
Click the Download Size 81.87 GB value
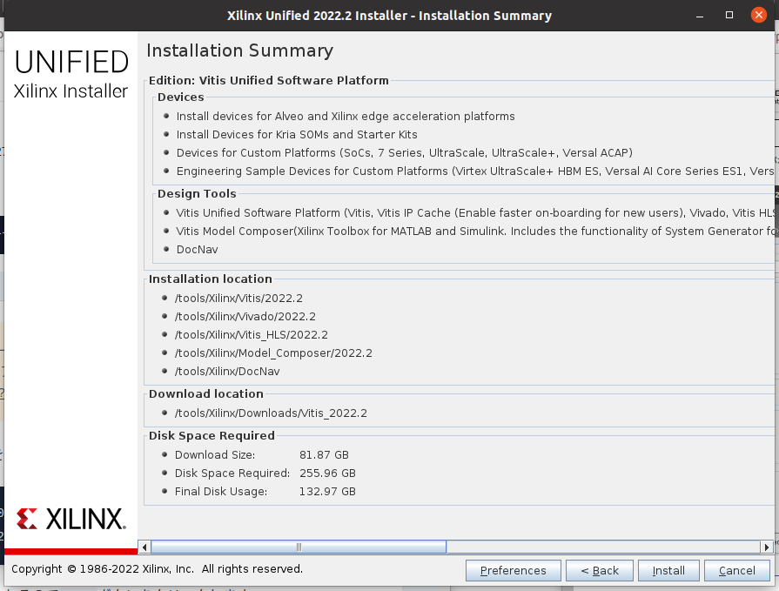pos(324,455)
